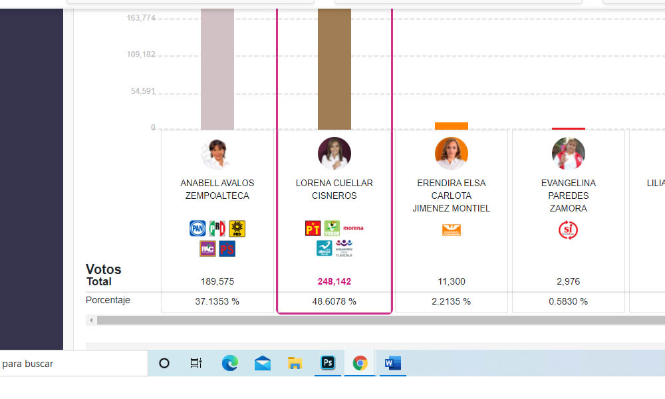Click the red SI party logo
The height and width of the screenshot is (399, 665).
[568, 230]
